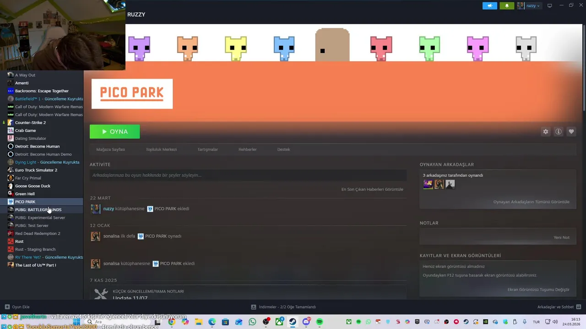Open the Tartışmalar tab

point(207,149)
